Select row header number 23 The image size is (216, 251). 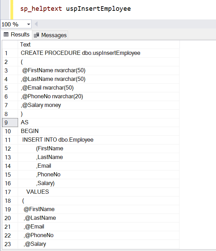tap(9, 244)
